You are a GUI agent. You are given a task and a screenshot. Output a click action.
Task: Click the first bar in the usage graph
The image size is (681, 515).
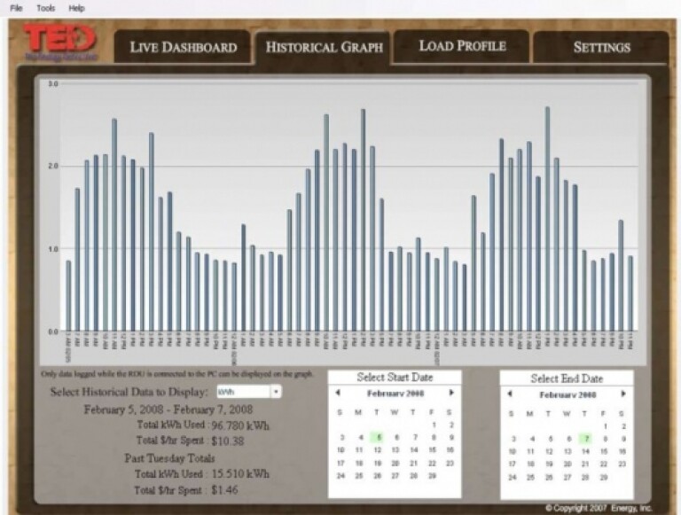tap(68, 295)
